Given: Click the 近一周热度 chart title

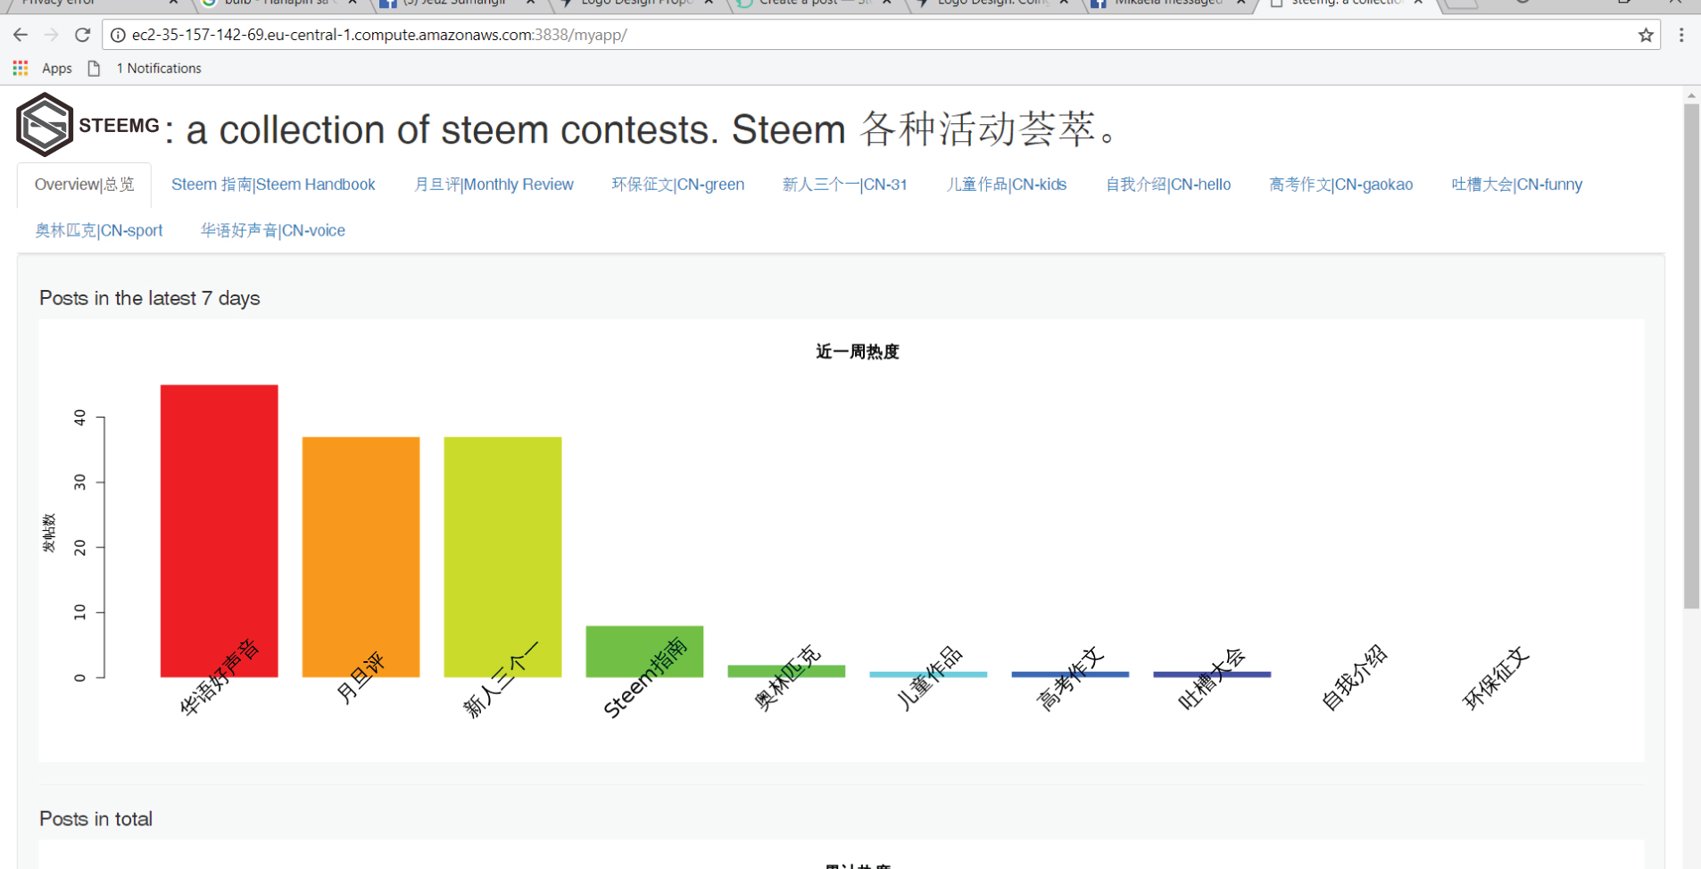Looking at the screenshot, I should (x=857, y=352).
